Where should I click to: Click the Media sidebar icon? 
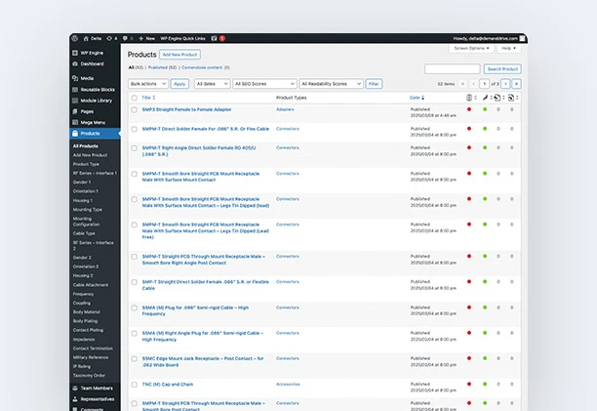click(74, 78)
